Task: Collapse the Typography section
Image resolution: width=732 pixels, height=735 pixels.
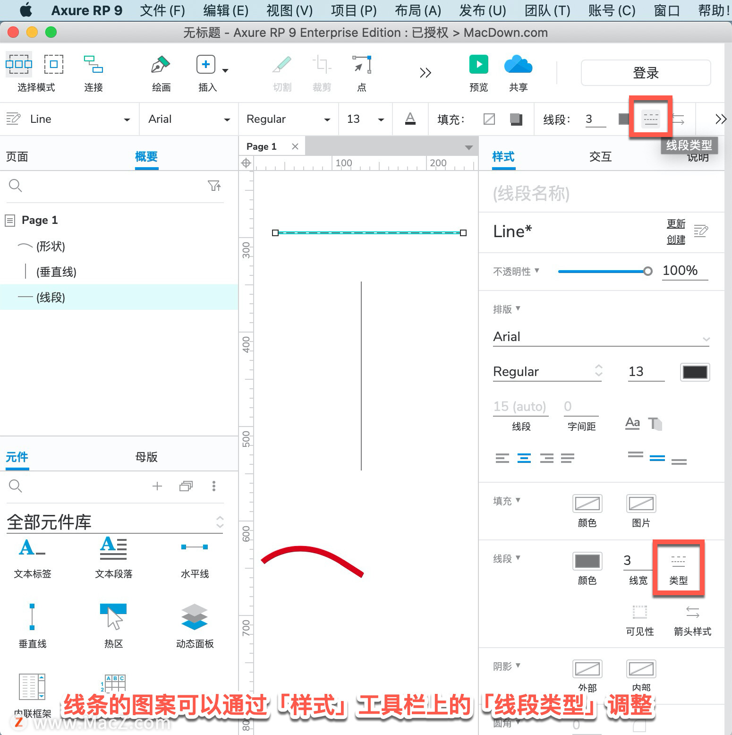Action: [x=507, y=309]
